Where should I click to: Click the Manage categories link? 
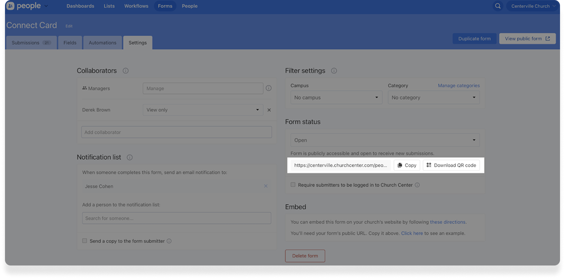[458, 86]
